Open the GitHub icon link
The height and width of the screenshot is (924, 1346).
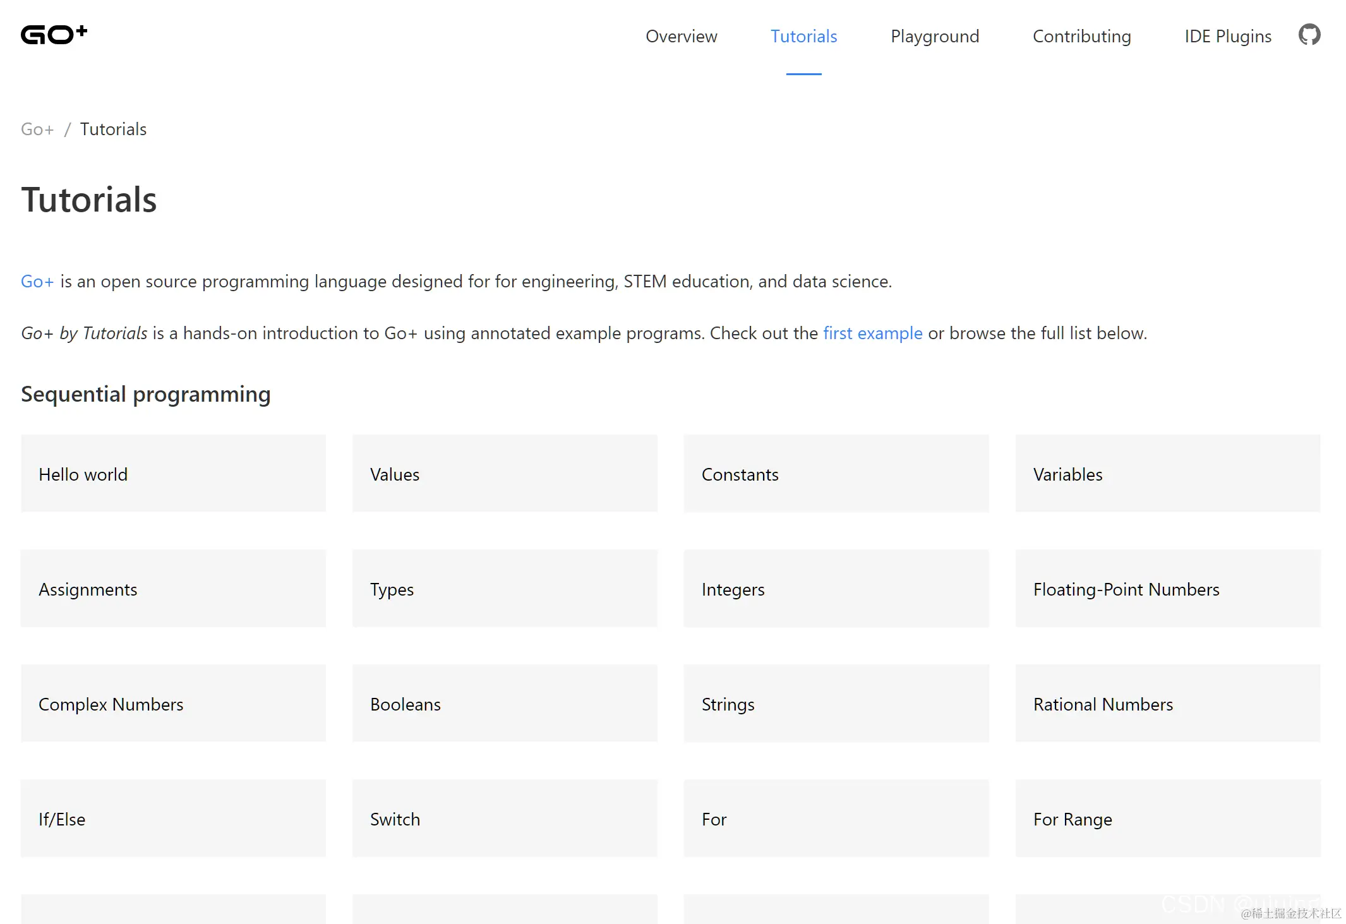[1309, 35]
